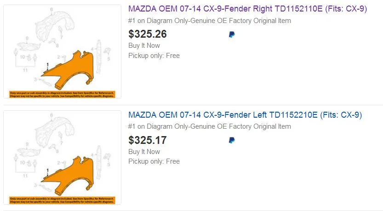Click the orange disclaimer banner in the Fender Right image
The image size is (383, 211).
(x=62, y=95)
